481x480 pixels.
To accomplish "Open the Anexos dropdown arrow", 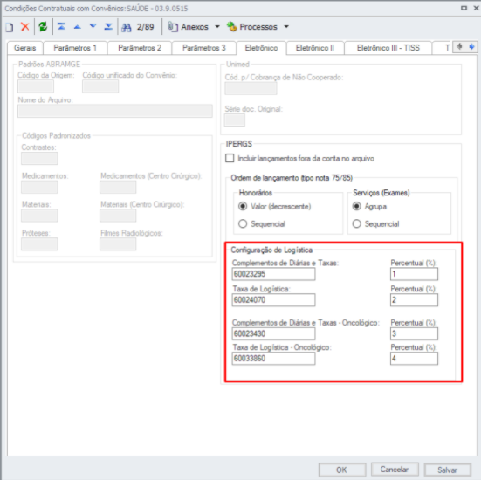I will [x=217, y=27].
